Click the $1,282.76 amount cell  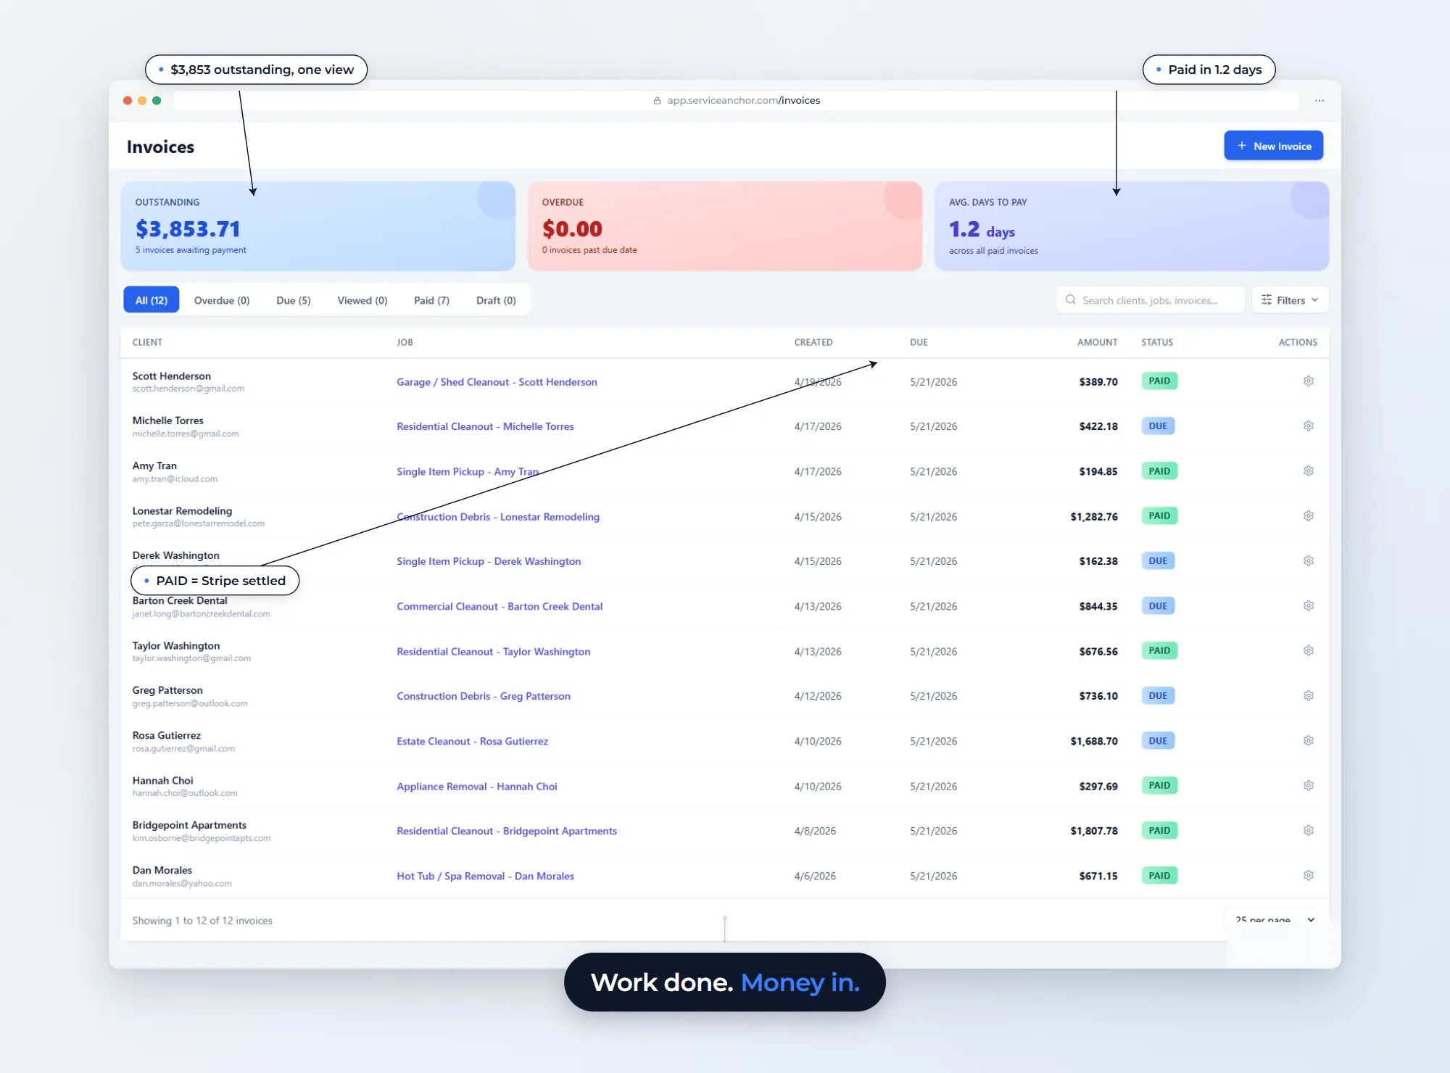point(1094,516)
